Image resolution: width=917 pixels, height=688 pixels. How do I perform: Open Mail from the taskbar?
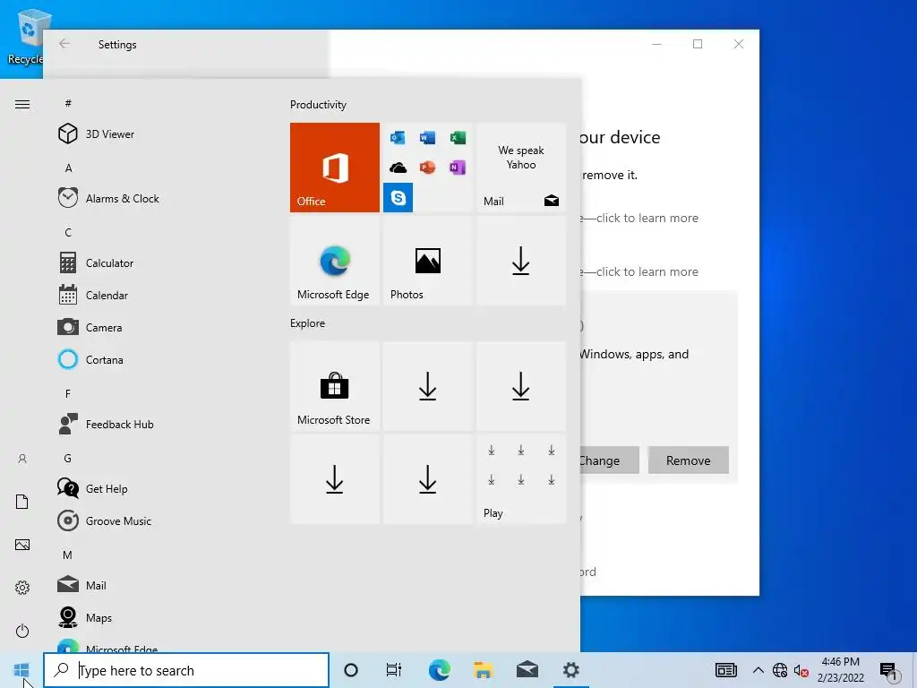pos(527,670)
